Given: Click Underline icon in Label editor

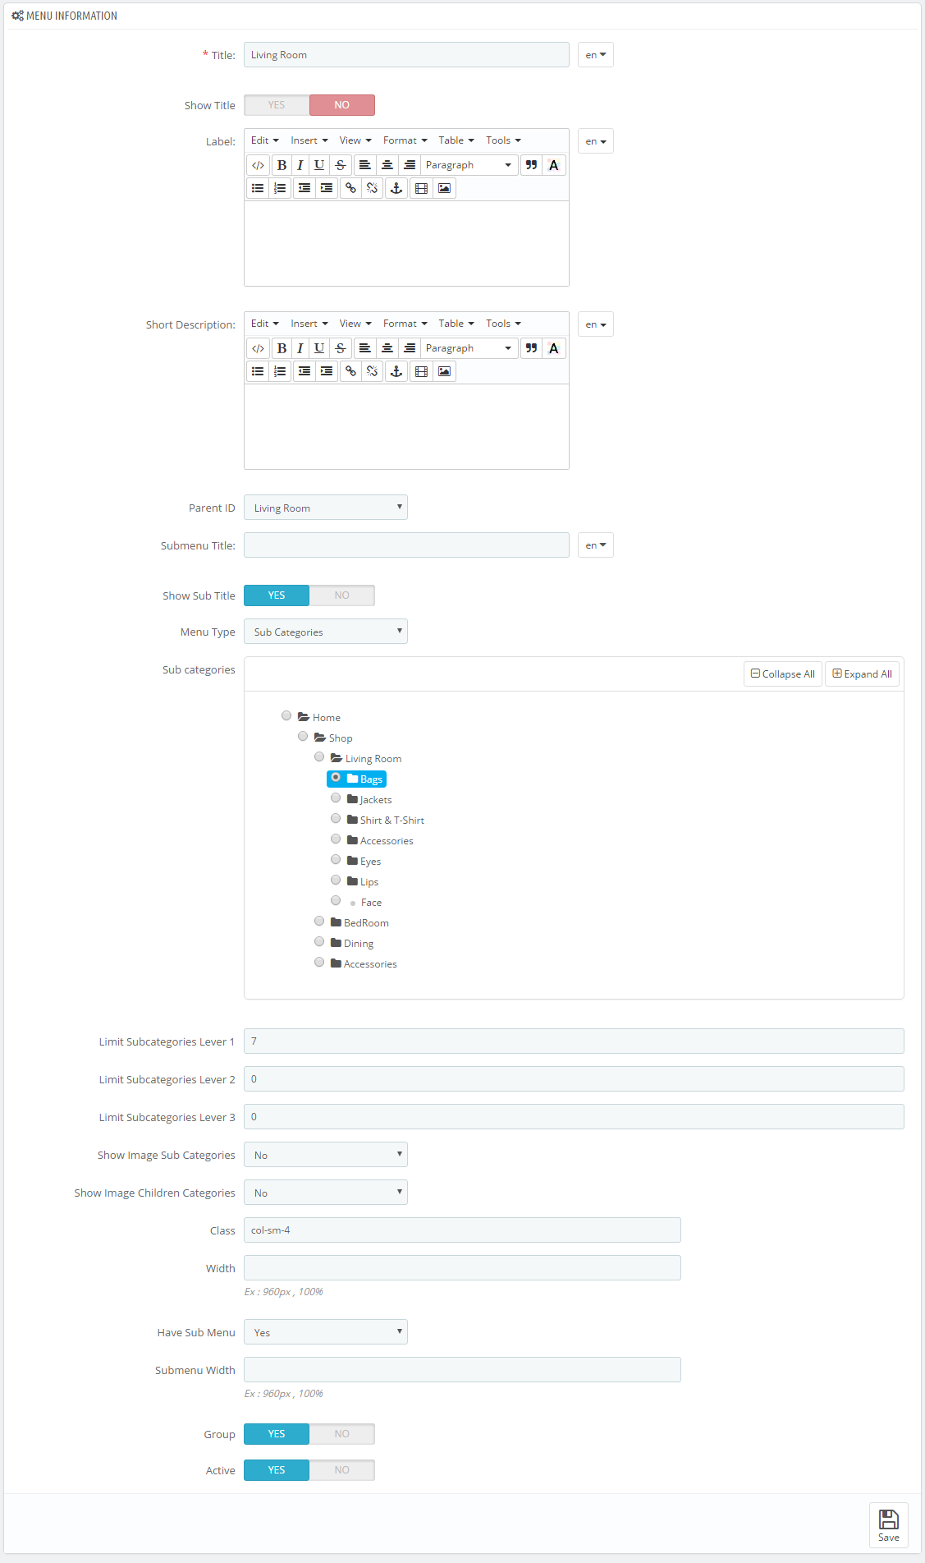Looking at the screenshot, I should click(319, 165).
